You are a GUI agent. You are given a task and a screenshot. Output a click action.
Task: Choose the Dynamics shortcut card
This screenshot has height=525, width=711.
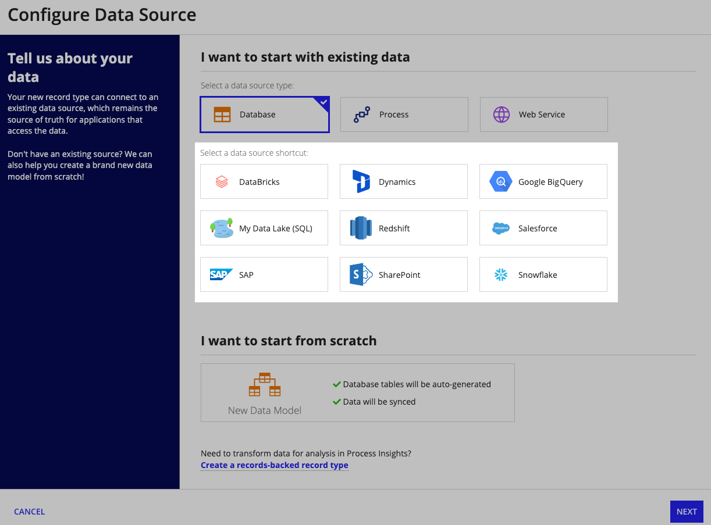[x=404, y=181]
